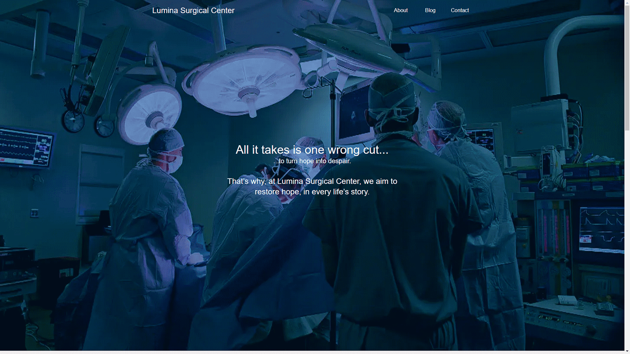Click the scrollbar down arrow

[627, 350]
